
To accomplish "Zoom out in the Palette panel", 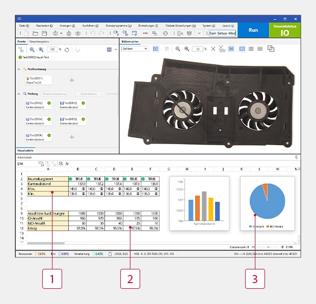I will (32, 49).
